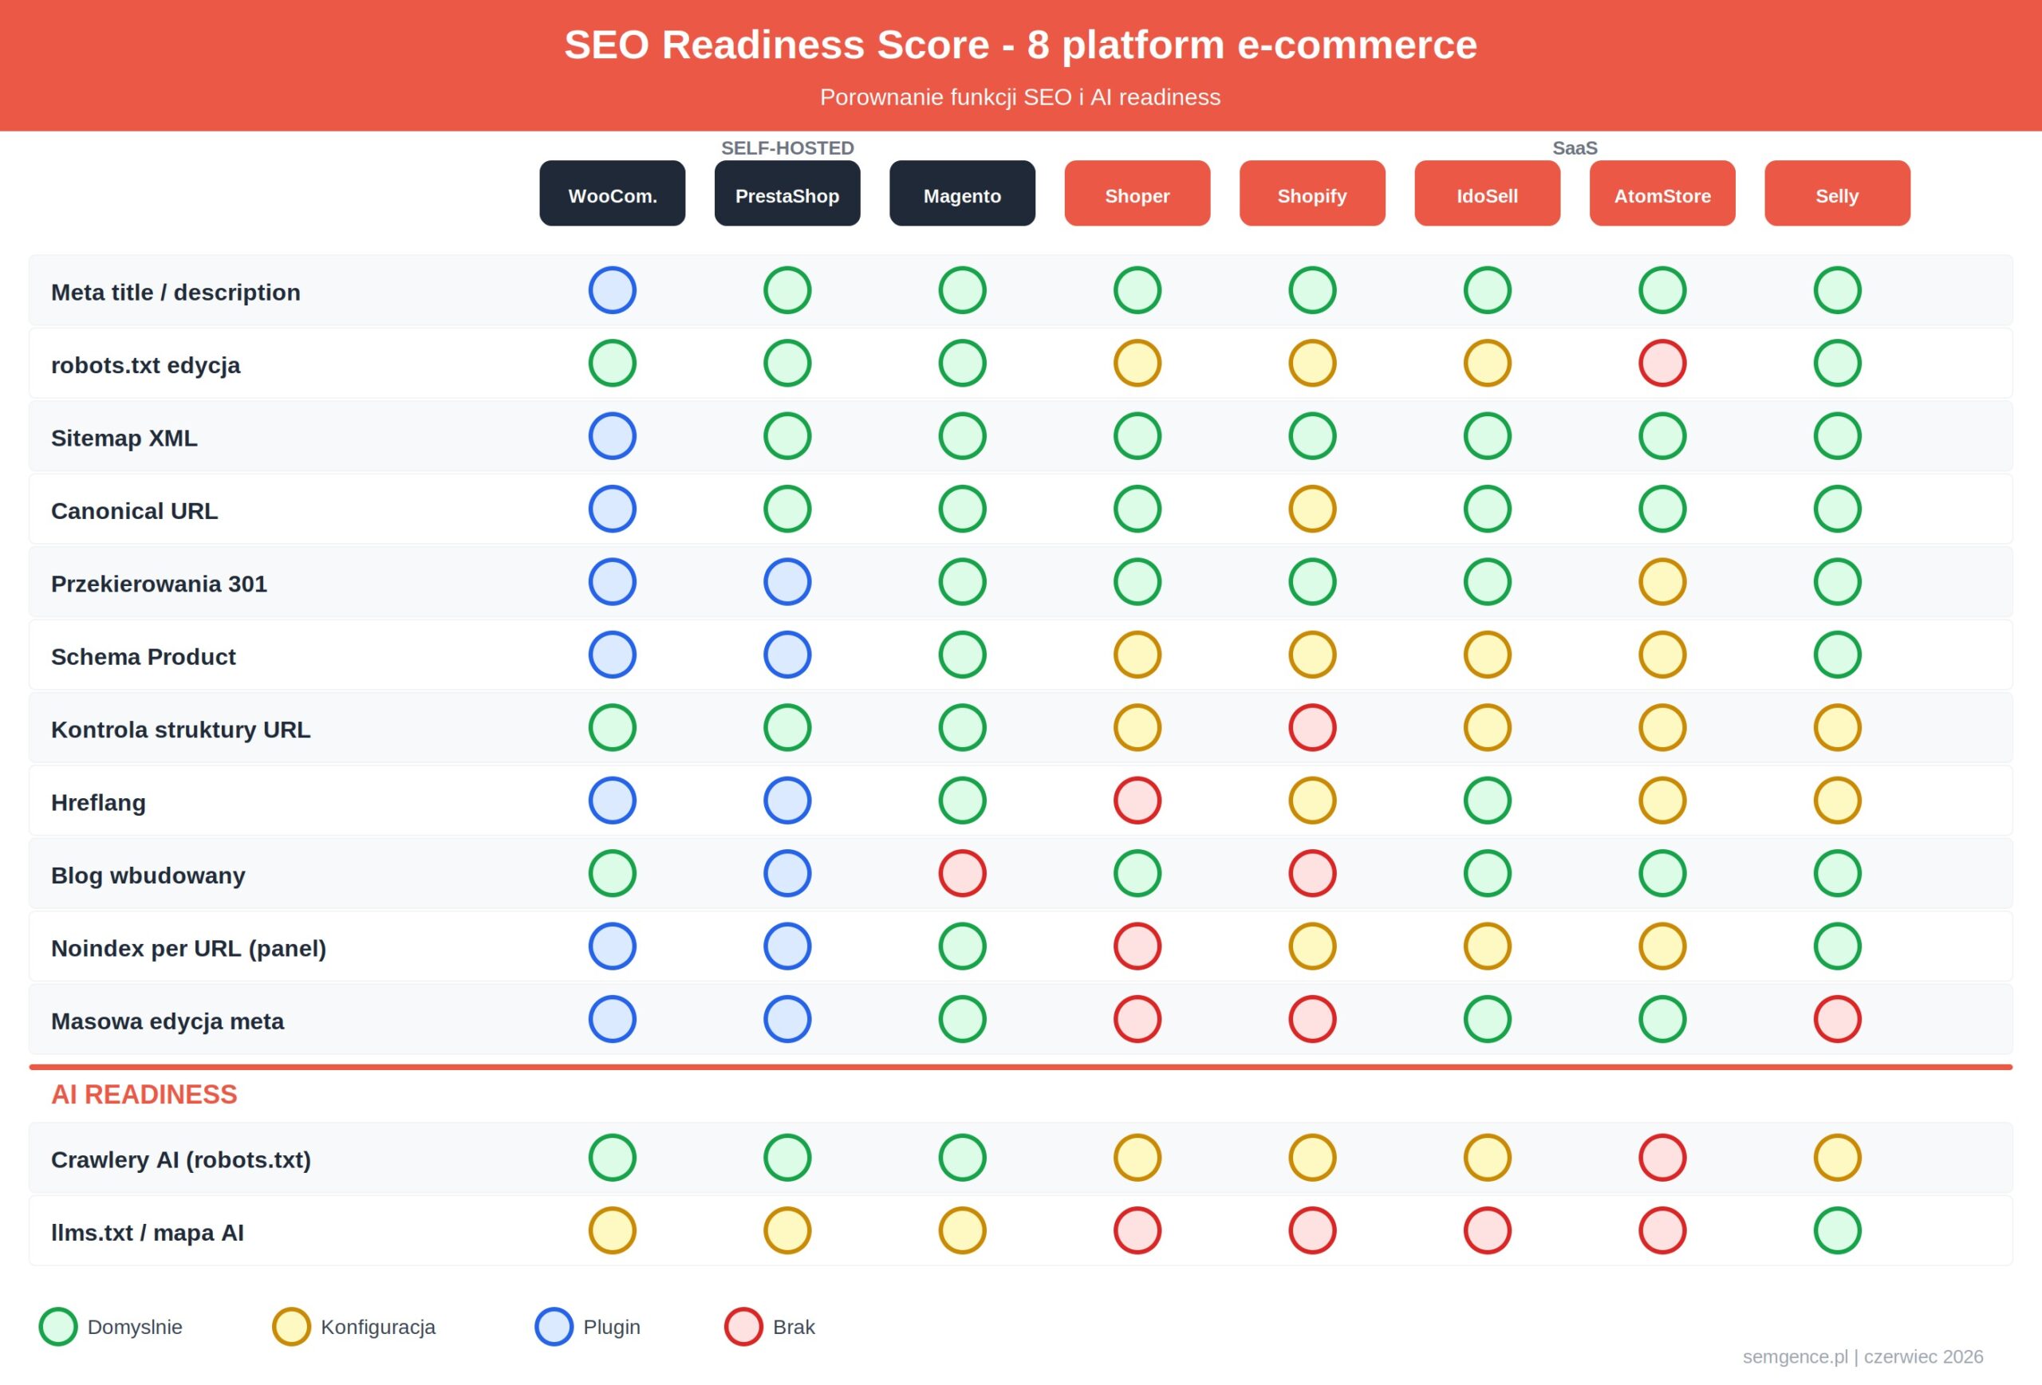This screenshot has height=1385, width=2042.
Task: Click the green Magento circle for Schema Product
Action: point(962,655)
